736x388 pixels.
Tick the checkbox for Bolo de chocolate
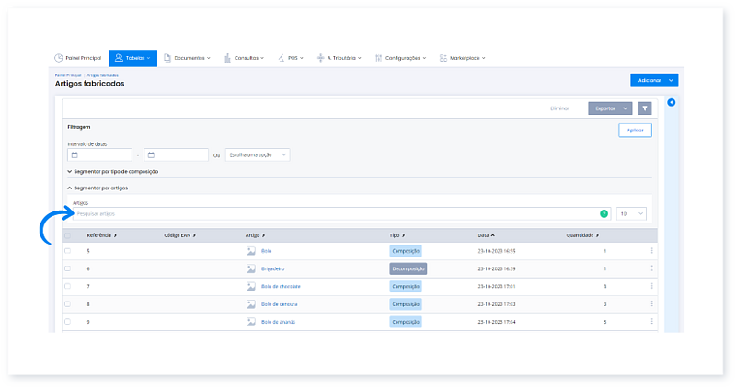(x=67, y=286)
